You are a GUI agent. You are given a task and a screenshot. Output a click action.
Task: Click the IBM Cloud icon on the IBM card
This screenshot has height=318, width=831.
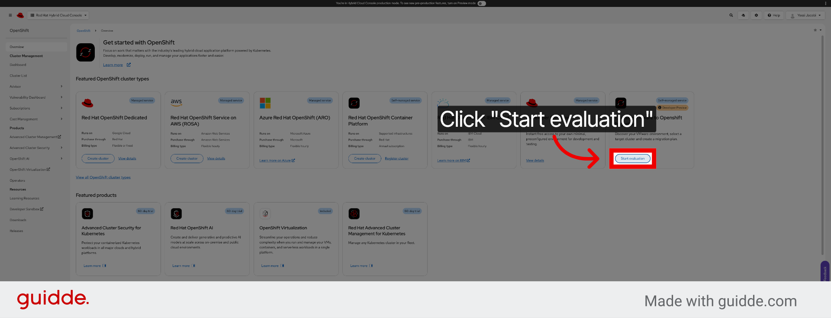(x=443, y=103)
